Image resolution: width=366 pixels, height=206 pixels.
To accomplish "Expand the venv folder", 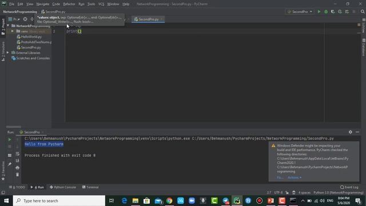I will coord(13,31).
